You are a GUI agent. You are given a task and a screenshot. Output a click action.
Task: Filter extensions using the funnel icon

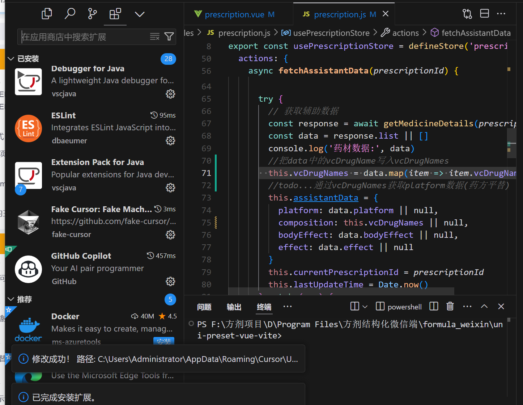[x=169, y=37]
